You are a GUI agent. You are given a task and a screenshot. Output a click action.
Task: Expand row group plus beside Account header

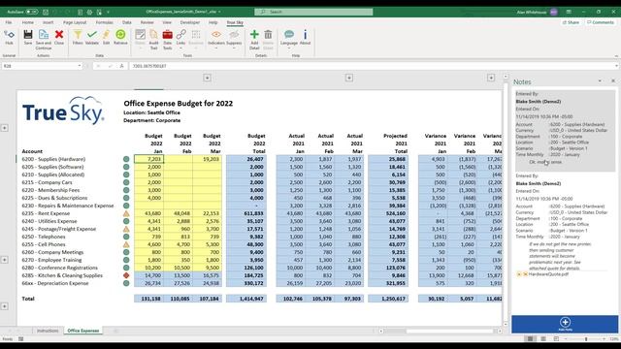[x=4, y=128]
